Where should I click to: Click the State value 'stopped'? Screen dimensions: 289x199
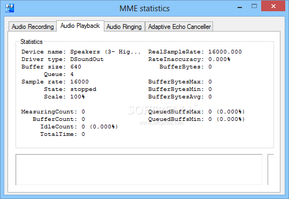tap(83, 89)
